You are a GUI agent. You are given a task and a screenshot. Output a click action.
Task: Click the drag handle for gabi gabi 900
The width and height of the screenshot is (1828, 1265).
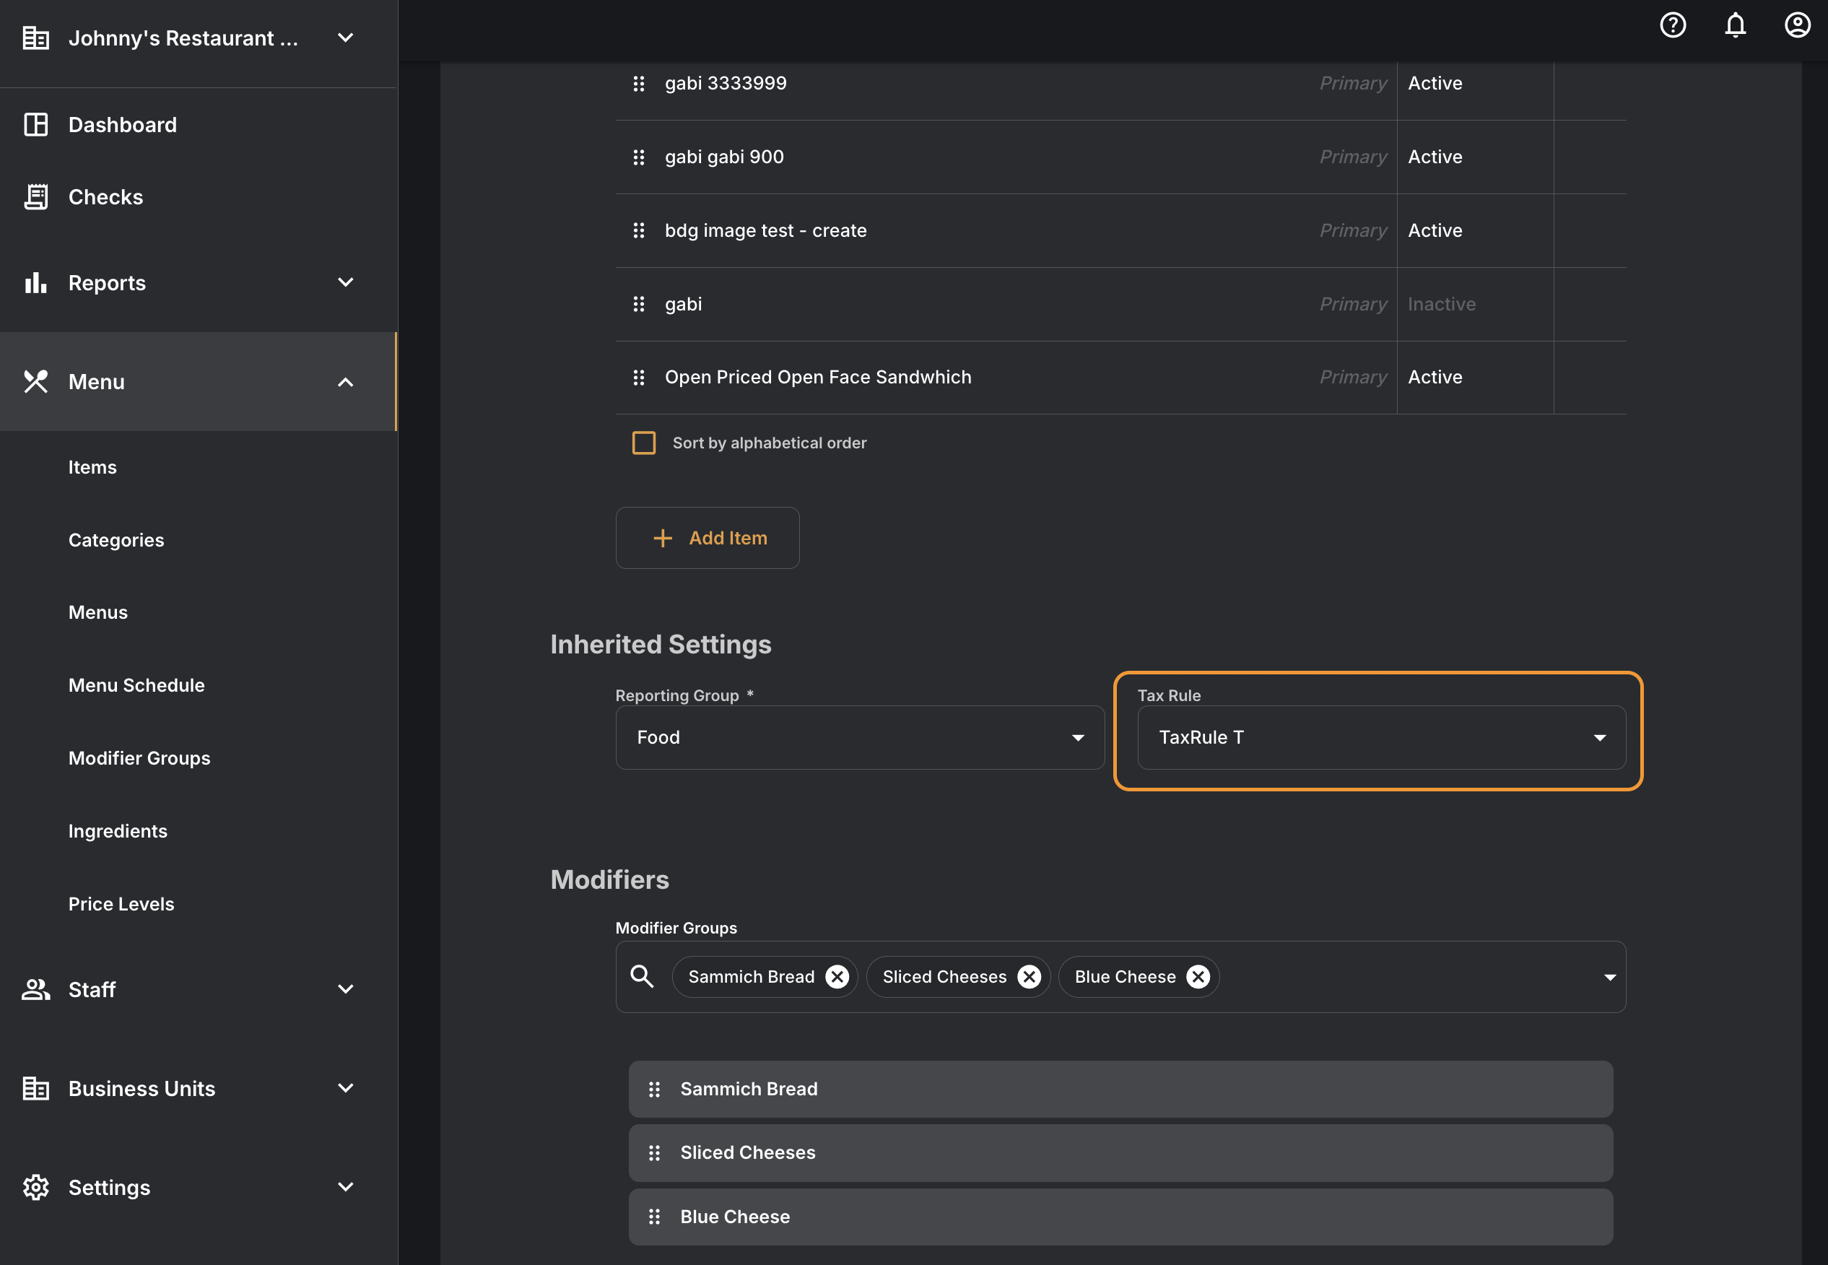click(639, 157)
